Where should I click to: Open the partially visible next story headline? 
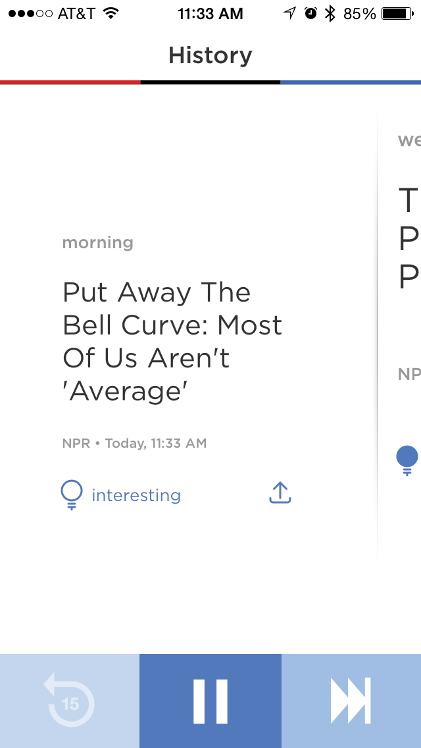(409, 238)
